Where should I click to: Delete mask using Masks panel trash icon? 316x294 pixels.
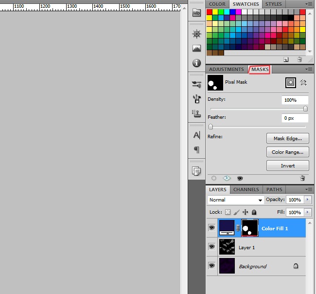coord(302,179)
